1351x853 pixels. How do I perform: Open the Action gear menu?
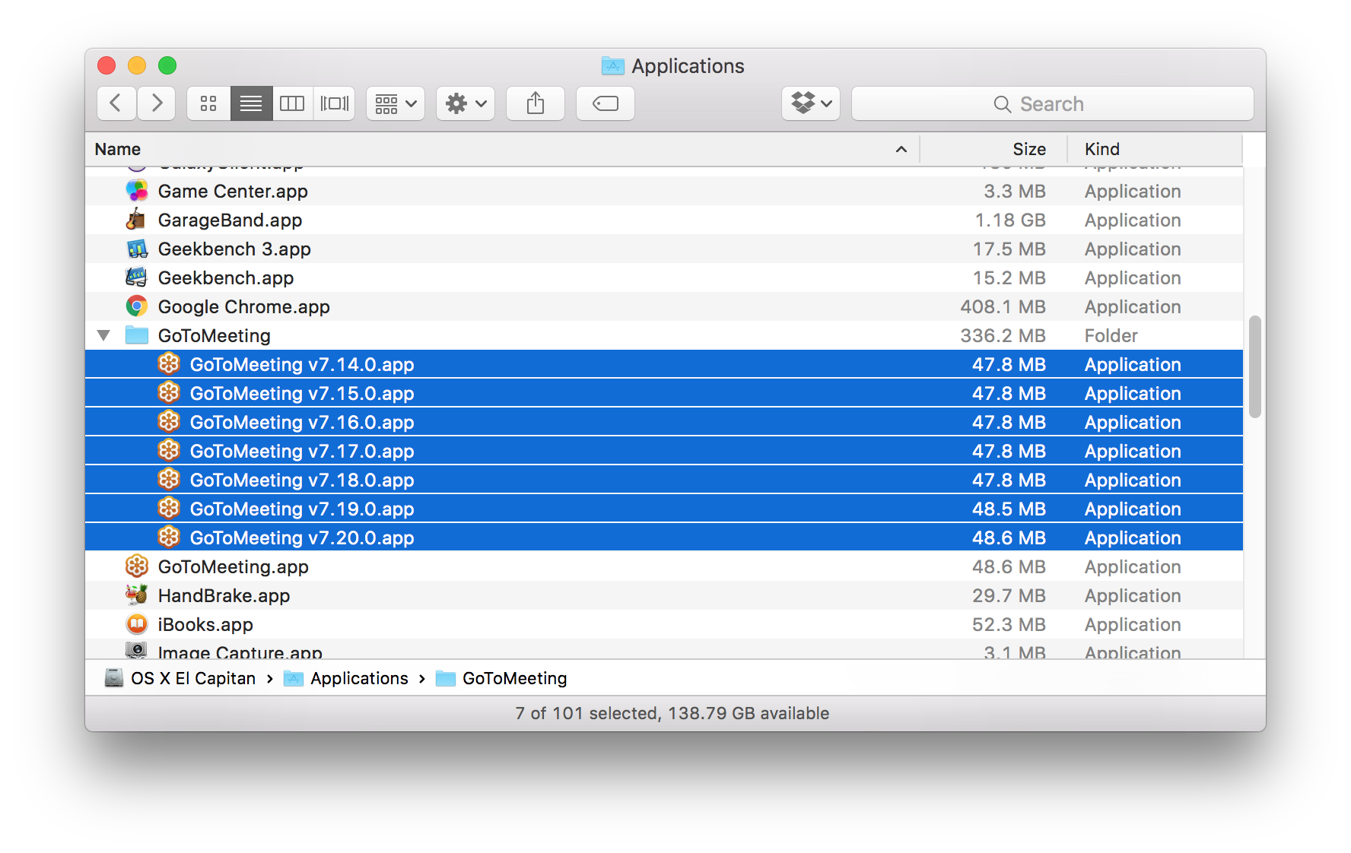click(466, 103)
